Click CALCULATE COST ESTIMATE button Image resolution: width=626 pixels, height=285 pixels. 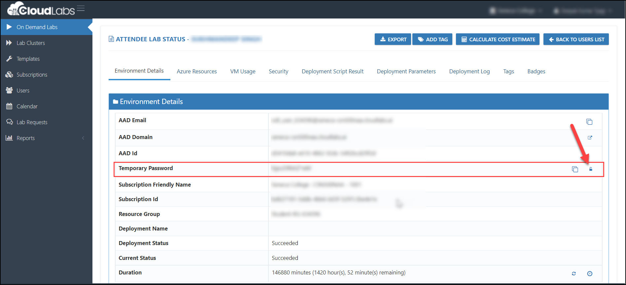point(498,39)
